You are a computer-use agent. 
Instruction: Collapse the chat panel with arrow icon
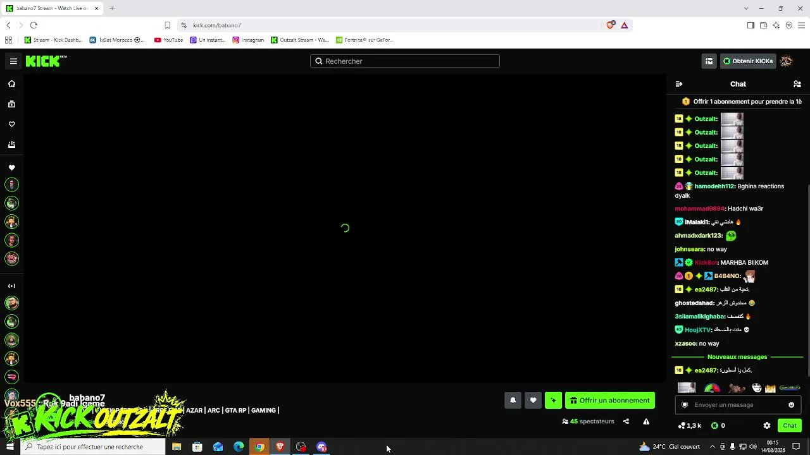[679, 84]
